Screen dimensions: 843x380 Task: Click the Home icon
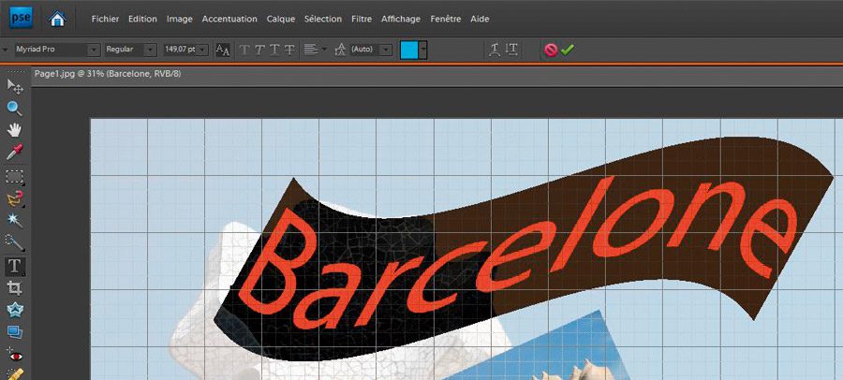pos(58,18)
